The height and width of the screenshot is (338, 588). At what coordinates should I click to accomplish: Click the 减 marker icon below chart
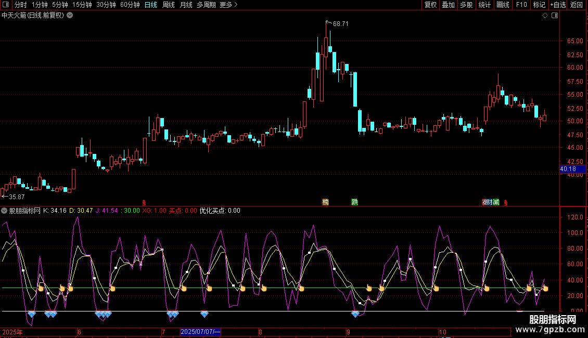pyautogui.click(x=496, y=202)
